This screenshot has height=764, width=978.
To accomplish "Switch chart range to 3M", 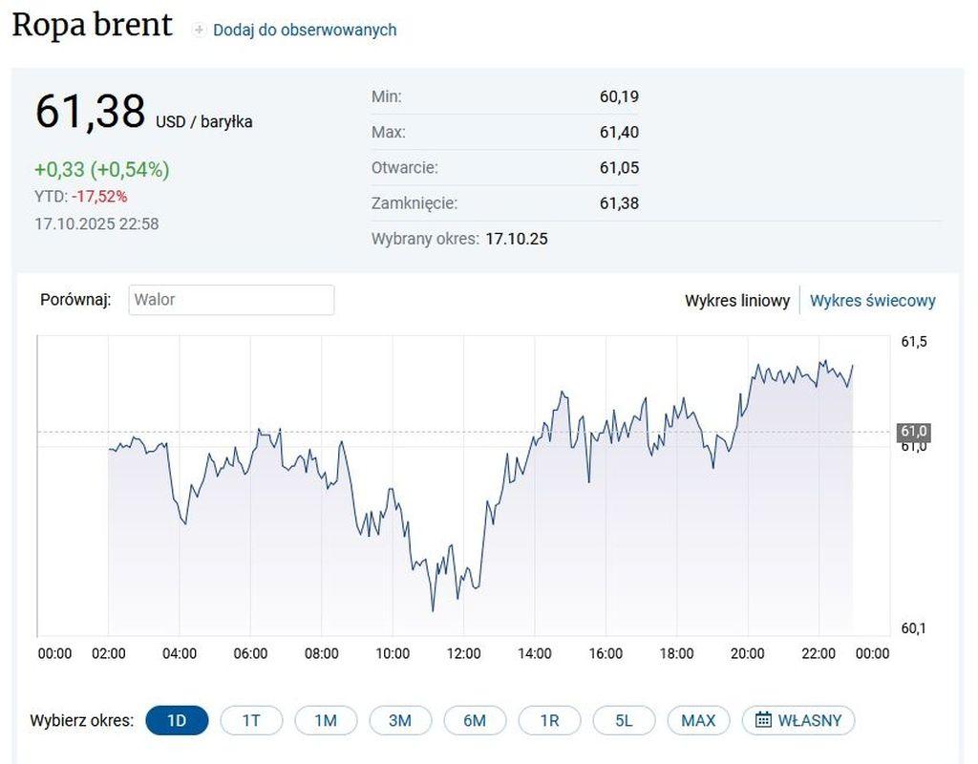I will coord(400,720).
